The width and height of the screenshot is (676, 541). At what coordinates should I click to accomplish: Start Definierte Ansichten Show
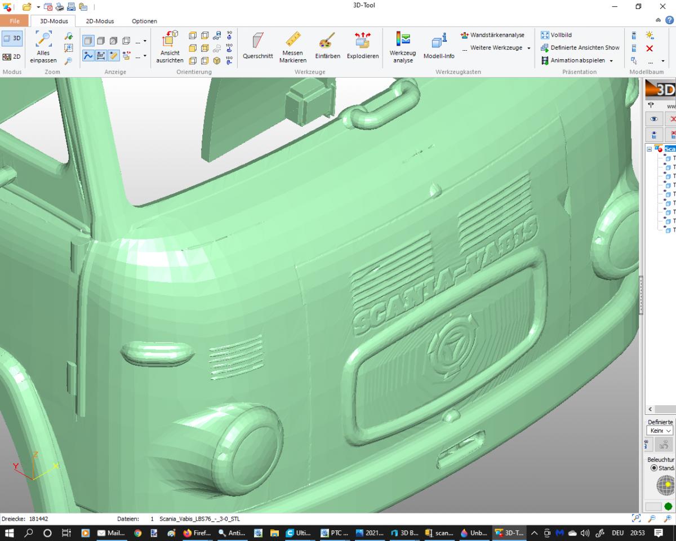(580, 48)
